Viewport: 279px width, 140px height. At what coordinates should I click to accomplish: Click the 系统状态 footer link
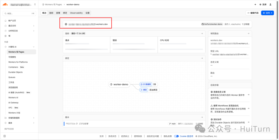(112, 136)
